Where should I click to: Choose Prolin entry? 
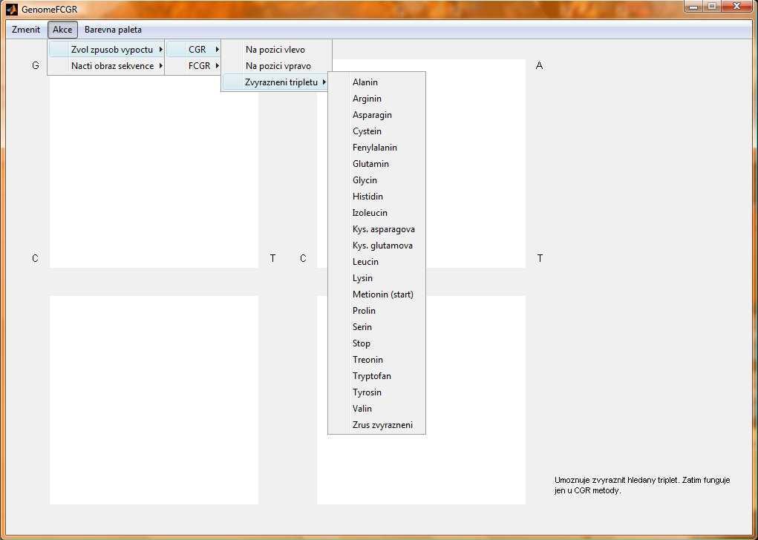coord(376,311)
